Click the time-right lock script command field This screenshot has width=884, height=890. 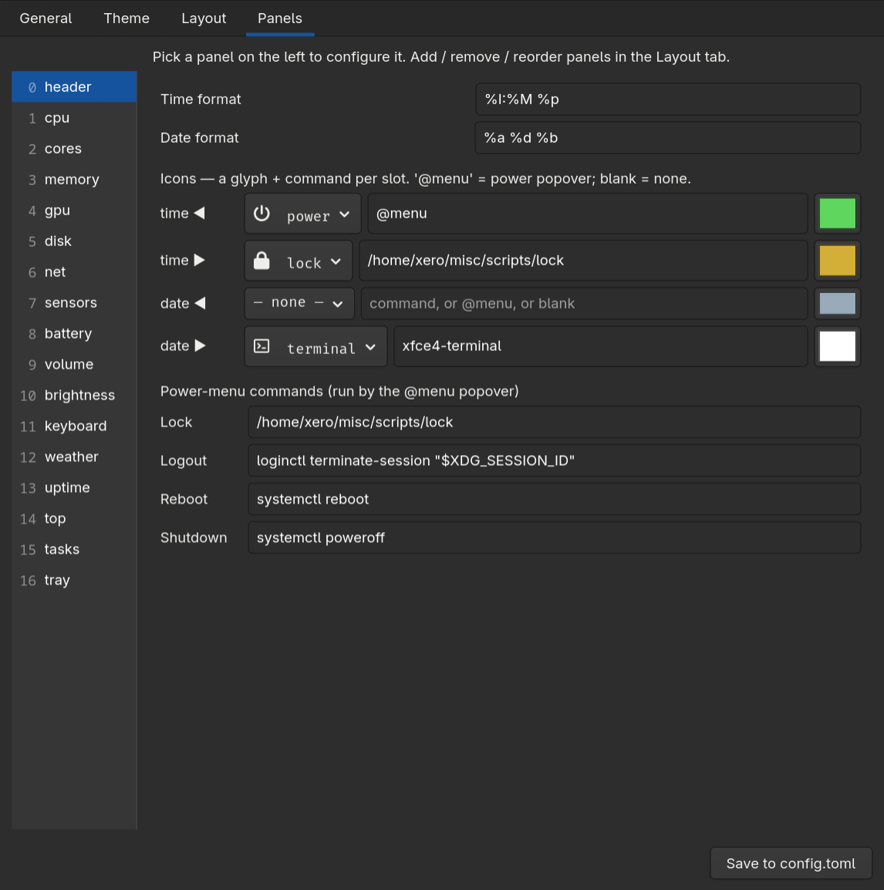(x=583, y=261)
